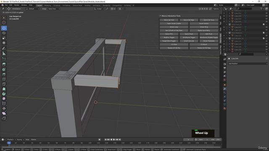Image resolution: width=269 pixels, height=151 pixels.
Task: Click the Smart Extrude button
Action: click(189, 41)
